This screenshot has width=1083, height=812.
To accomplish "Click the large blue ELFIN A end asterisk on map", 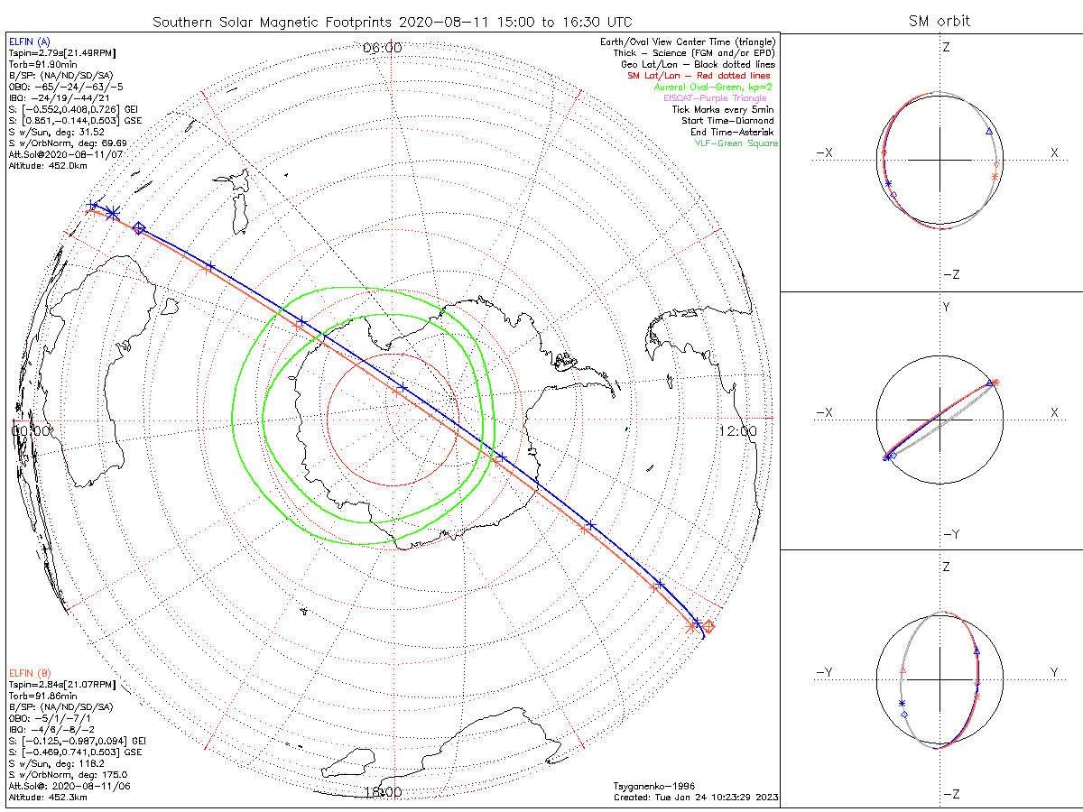I will (x=112, y=213).
